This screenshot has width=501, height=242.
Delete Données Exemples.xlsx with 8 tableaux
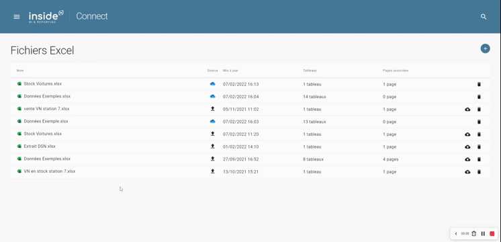point(479,159)
